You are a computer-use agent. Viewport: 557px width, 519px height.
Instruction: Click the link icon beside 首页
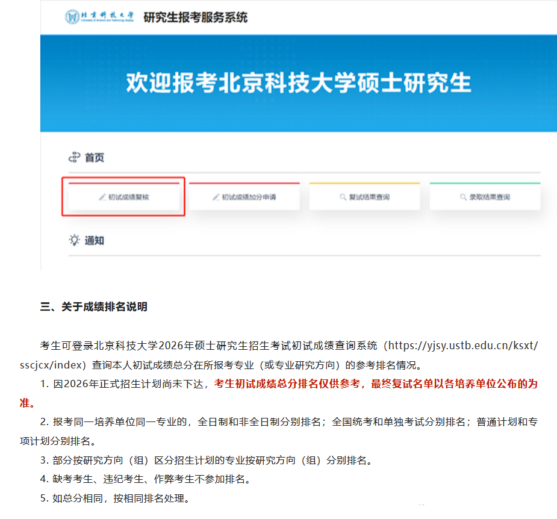point(73,157)
